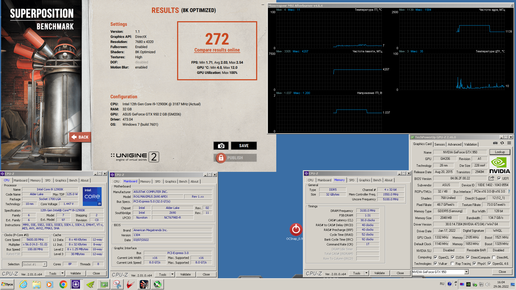Toggle the Vulkan checkbox
Image resolution: width=516 pixels, height=290 pixels.
[x=435, y=263]
